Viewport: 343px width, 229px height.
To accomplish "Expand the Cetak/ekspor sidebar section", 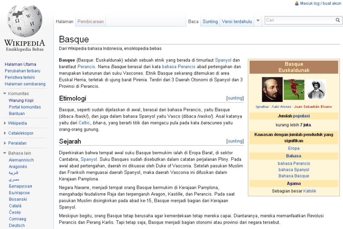I will point(5,133).
